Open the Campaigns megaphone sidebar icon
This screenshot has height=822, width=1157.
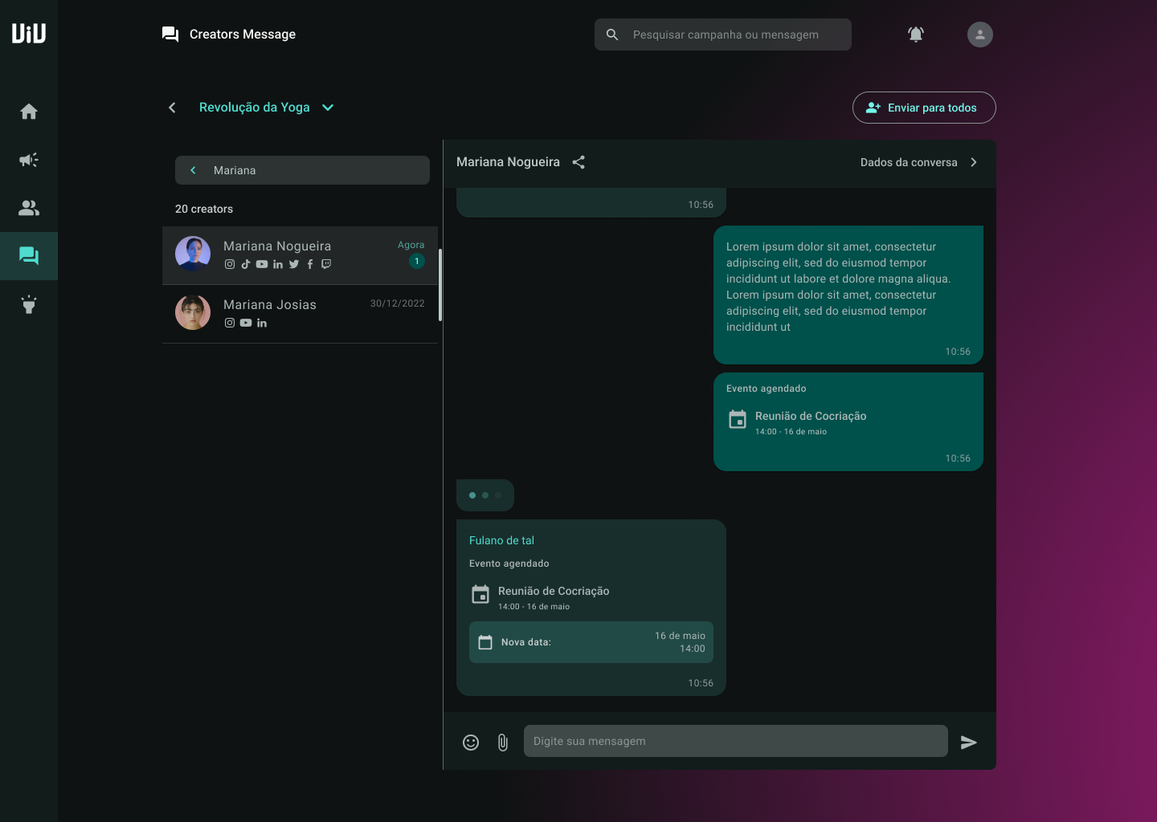pyautogui.click(x=29, y=160)
